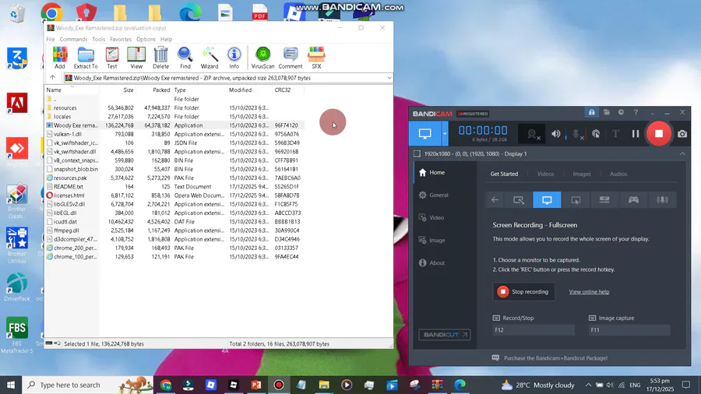
Task: Click the Comment toolbar icon
Action: point(291,58)
